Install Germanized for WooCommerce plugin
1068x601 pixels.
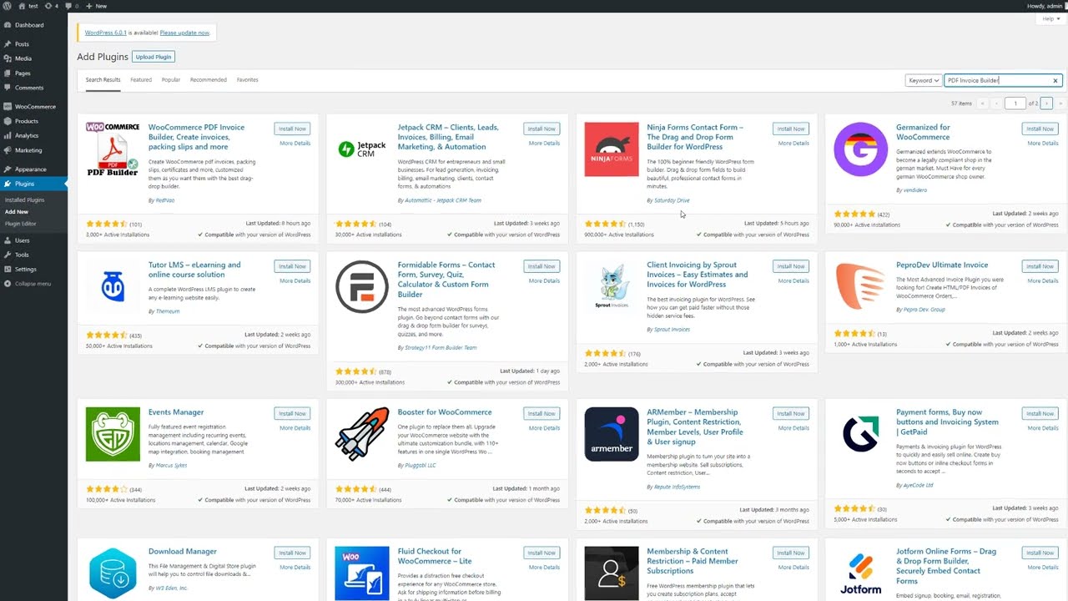click(1040, 129)
